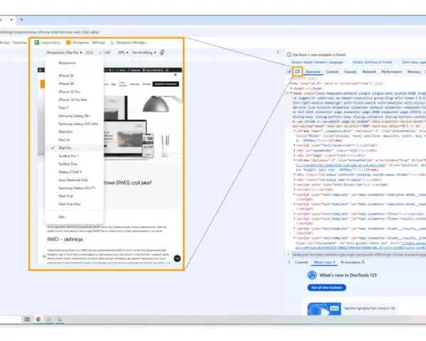Click the new tab plus button
Viewport: 426px width, 341px height.
(x=21, y=20)
